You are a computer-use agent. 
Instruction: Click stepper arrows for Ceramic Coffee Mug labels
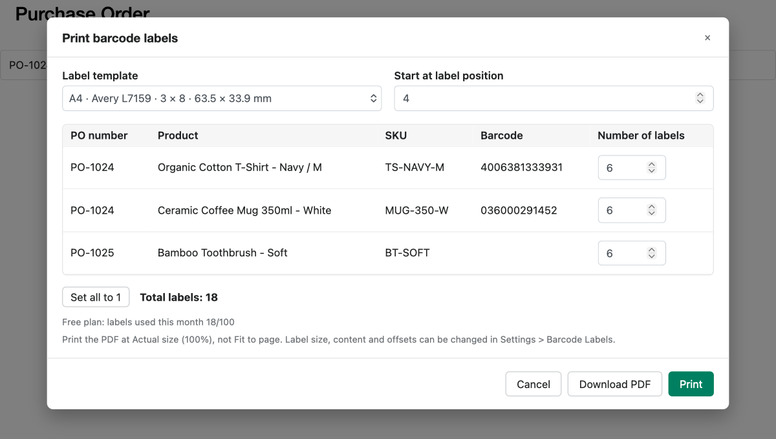click(652, 210)
